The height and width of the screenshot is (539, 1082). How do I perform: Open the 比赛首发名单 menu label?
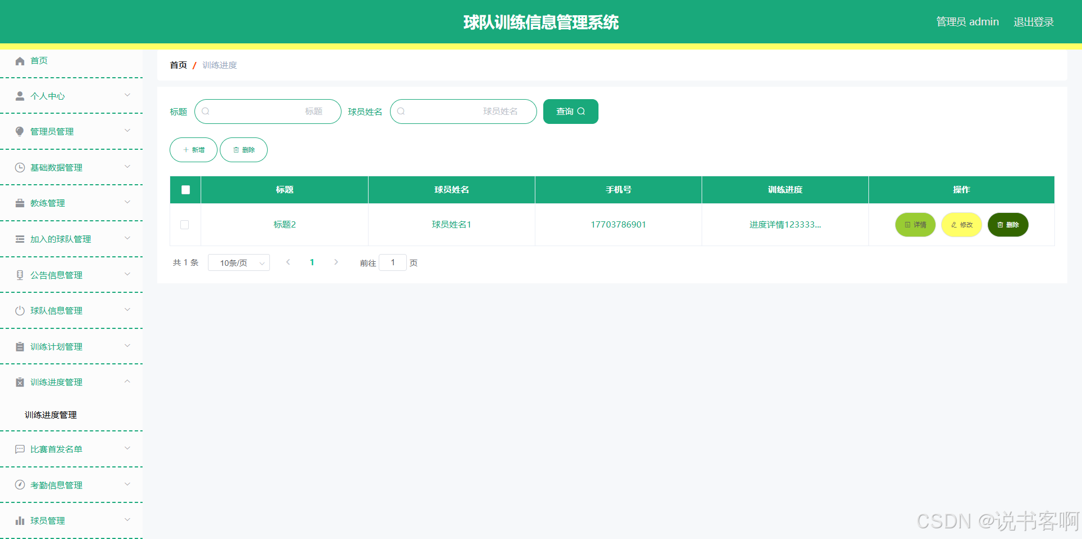56,449
